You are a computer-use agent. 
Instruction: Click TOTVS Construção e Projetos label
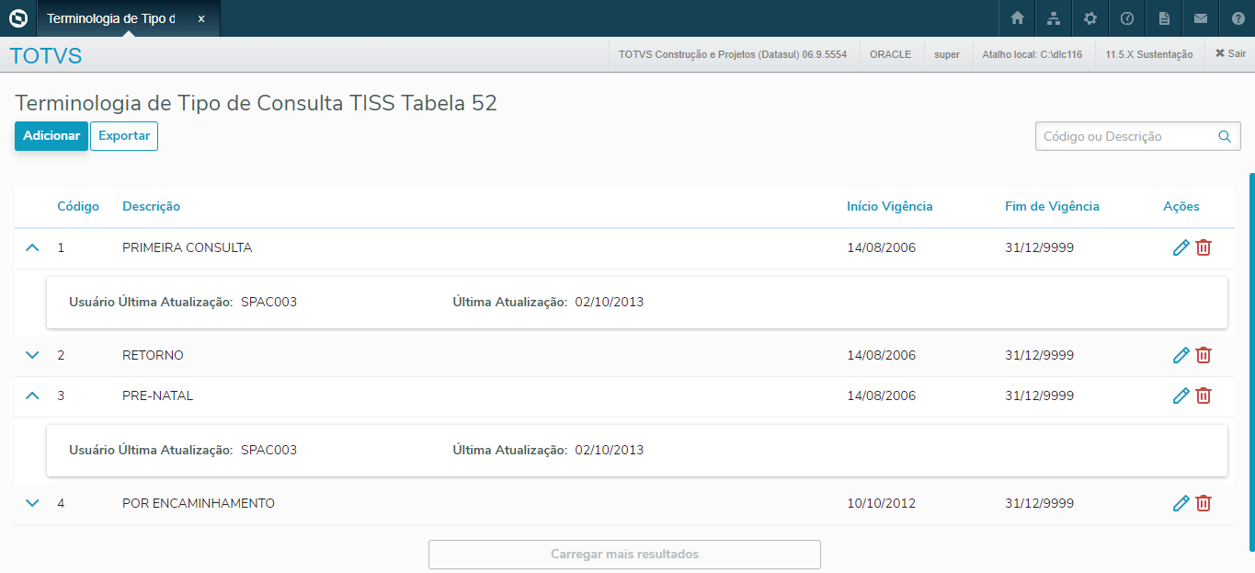(x=733, y=54)
